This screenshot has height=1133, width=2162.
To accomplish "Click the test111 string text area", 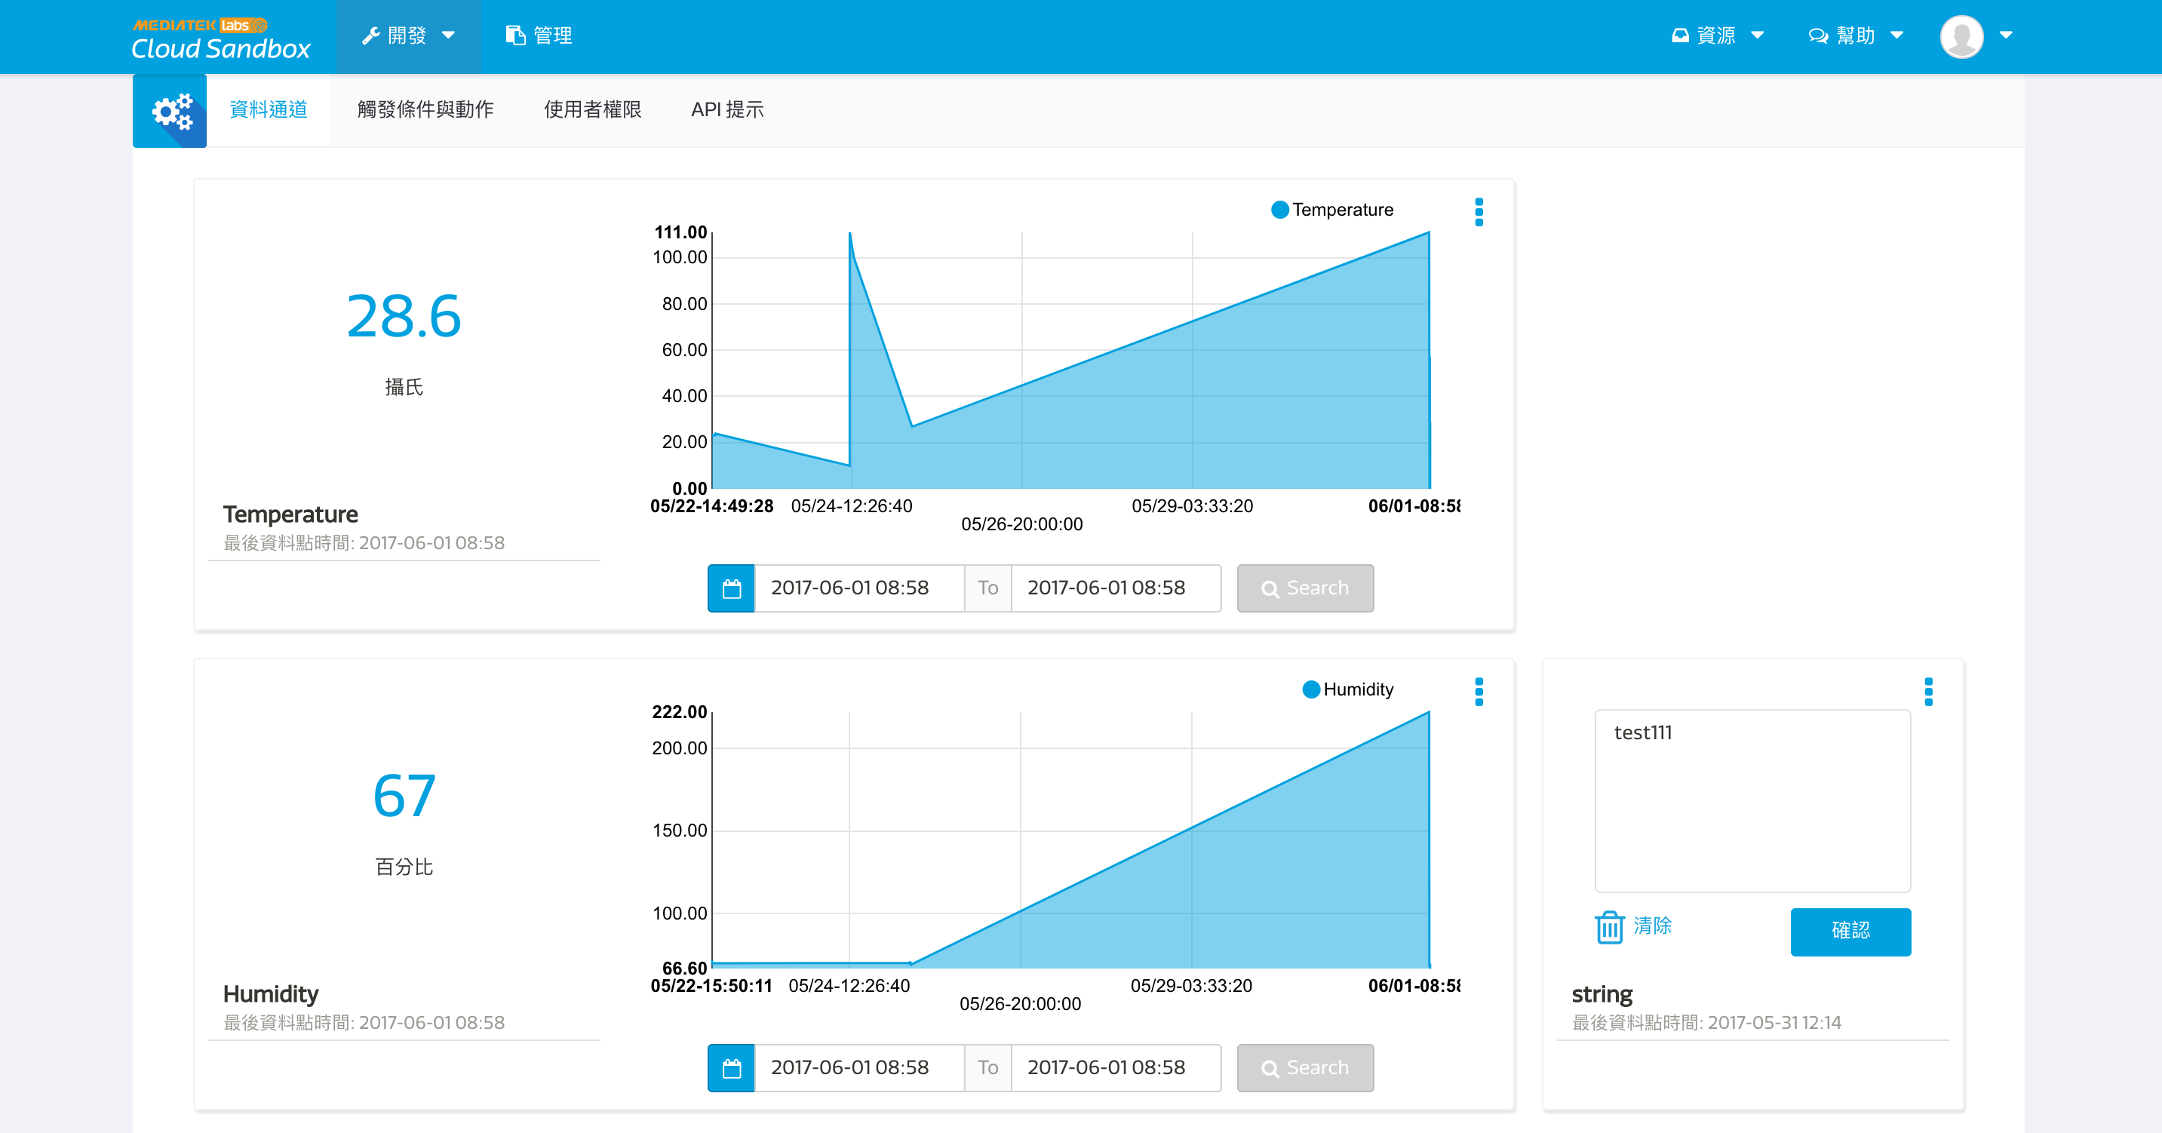I will [x=1752, y=800].
